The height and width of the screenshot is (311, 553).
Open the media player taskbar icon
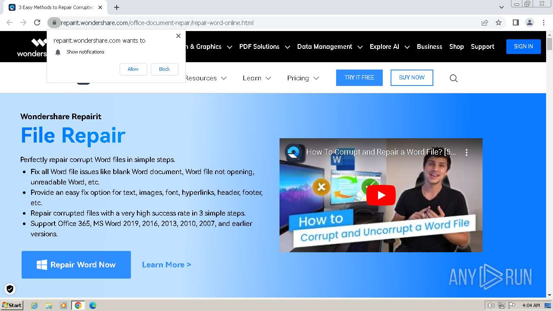coord(64,305)
